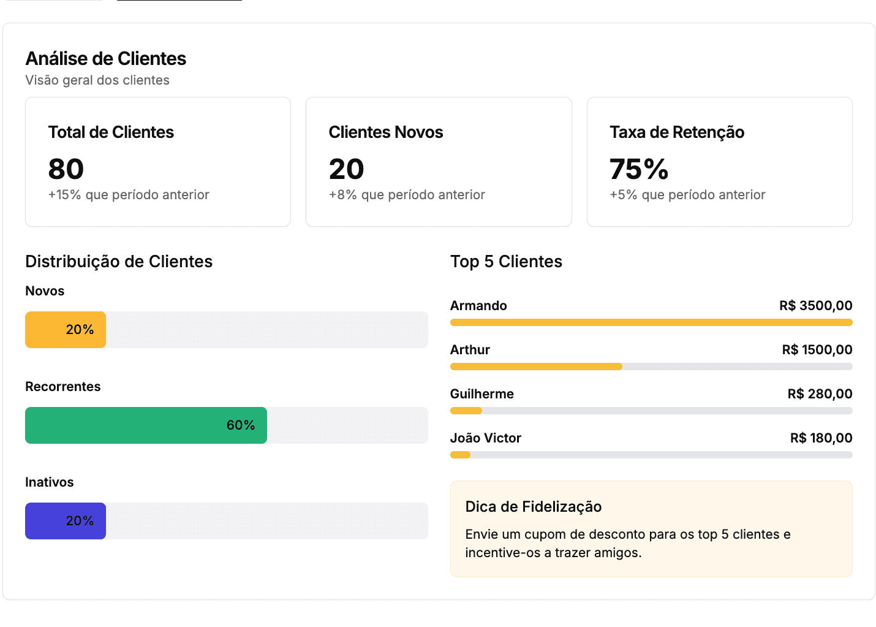Click the blue Inativos 20% bar
Screen dimensions: 876x627
[66, 521]
